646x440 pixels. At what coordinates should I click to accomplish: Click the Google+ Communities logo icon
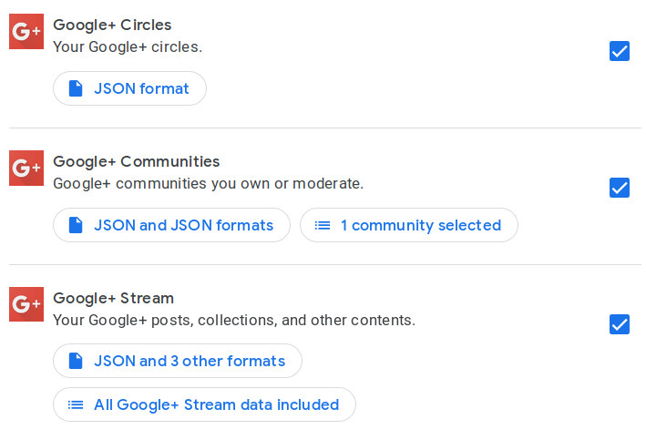point(26,169)
